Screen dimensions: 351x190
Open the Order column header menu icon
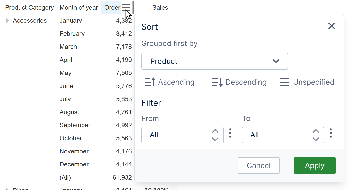tap(126, 7)
